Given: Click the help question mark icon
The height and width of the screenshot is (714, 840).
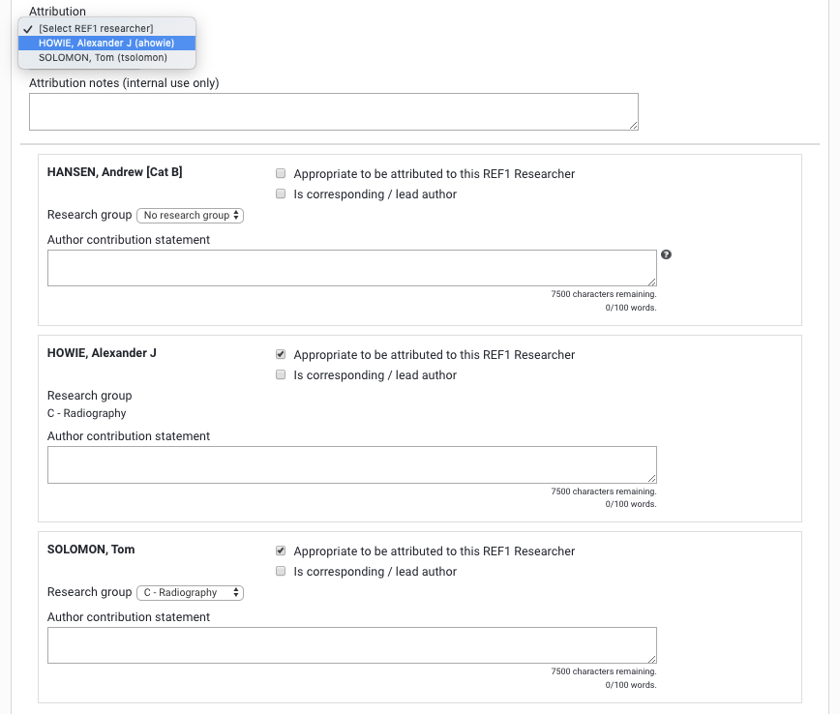Looking at the screenshot, I should pos(666,255).
